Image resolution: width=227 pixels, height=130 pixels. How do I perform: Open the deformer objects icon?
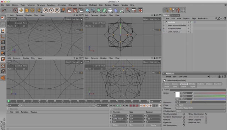(116, 10)
